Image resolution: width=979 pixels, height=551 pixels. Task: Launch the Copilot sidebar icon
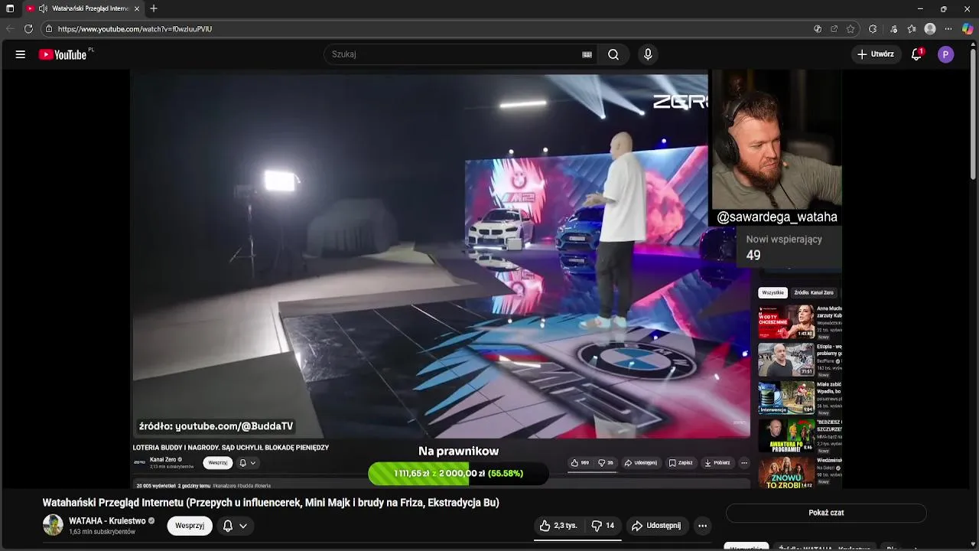tap(968, 28)
